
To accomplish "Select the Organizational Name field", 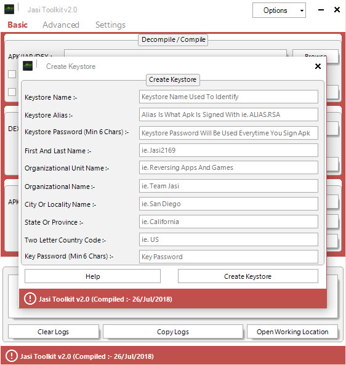I will coord(228,186).
